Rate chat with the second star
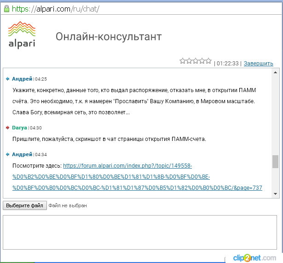This screenshot has height=263, width=283. (x=189, y=61)
